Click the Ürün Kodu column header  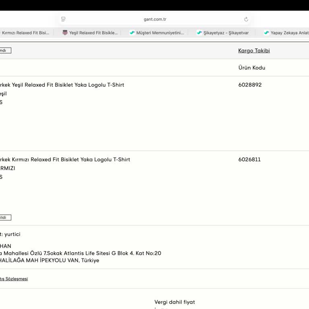coord(251,68)
